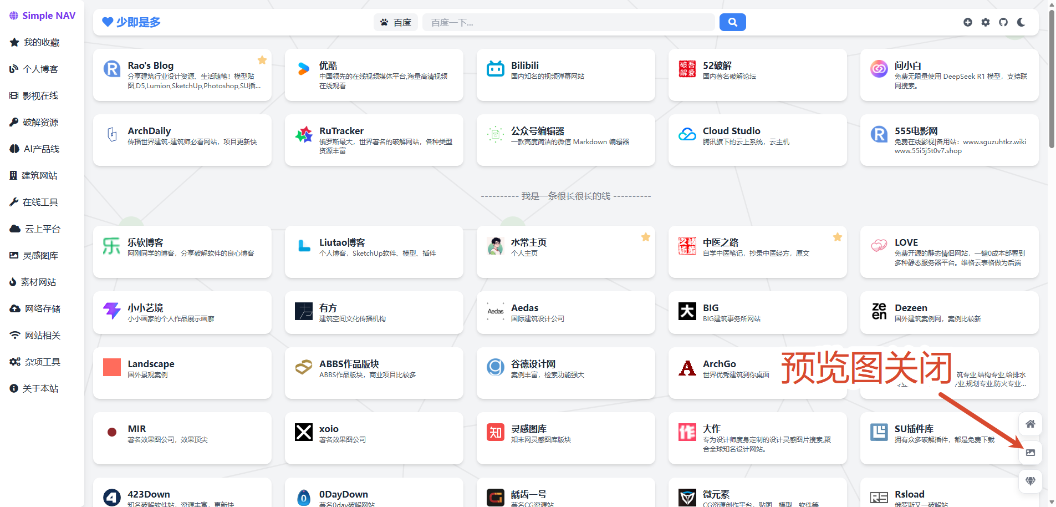Open Rao's Blog site card
The width and height of the screenshot is (1056, 507).
click(x=182, y=75)
